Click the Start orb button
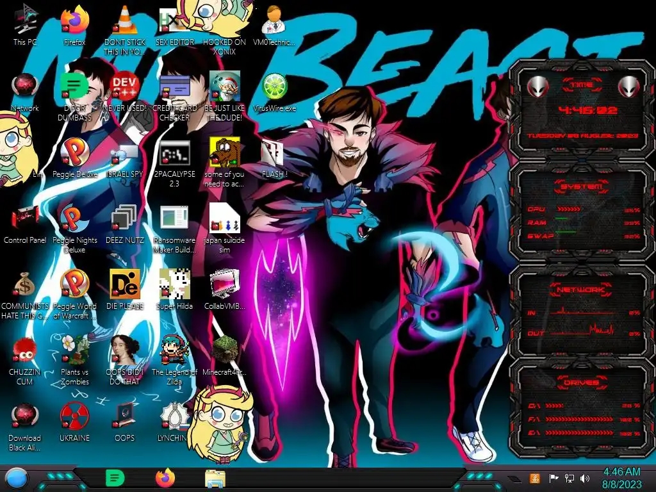 click(x=17, y=479)
